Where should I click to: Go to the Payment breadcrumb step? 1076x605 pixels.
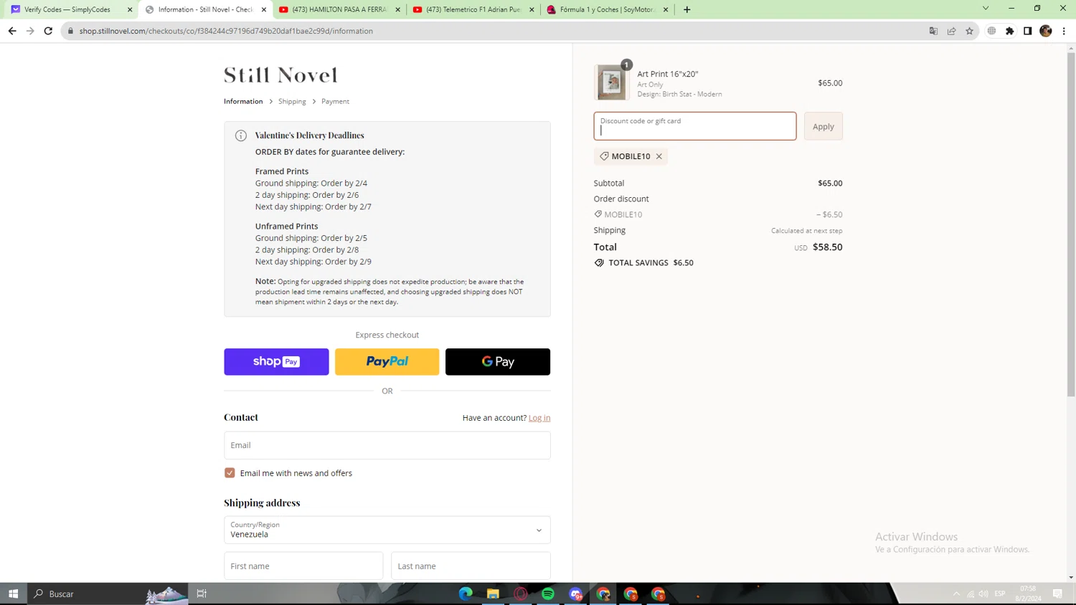coord(335,101)
